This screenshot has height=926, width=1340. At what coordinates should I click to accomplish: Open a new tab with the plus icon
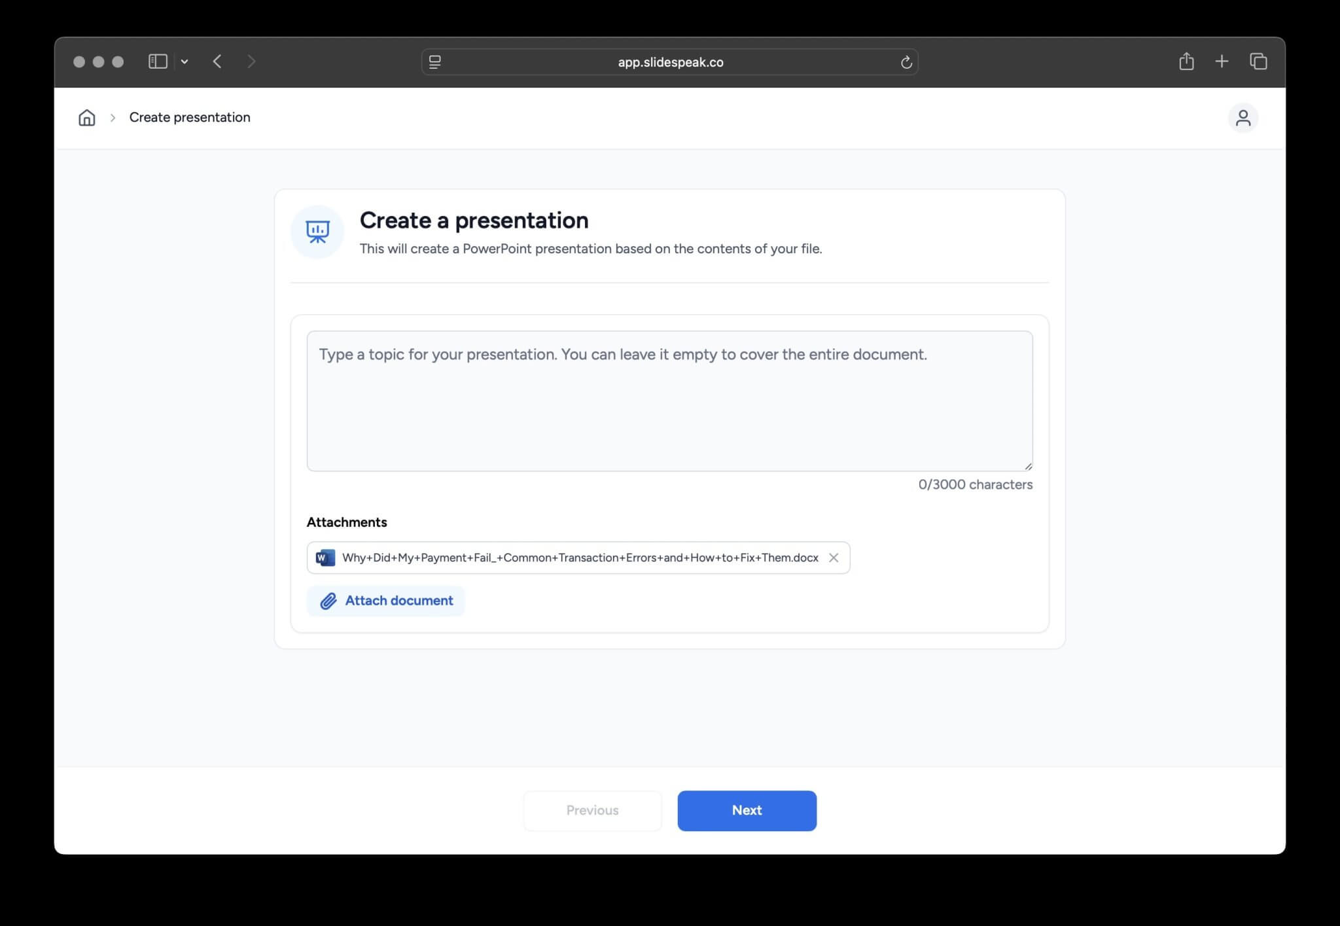[1222, 61]
